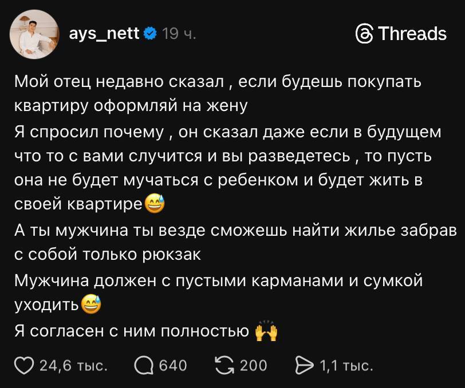Open comments via speech bubble icon
Screen dimensions: 465x388
(144, 366)
